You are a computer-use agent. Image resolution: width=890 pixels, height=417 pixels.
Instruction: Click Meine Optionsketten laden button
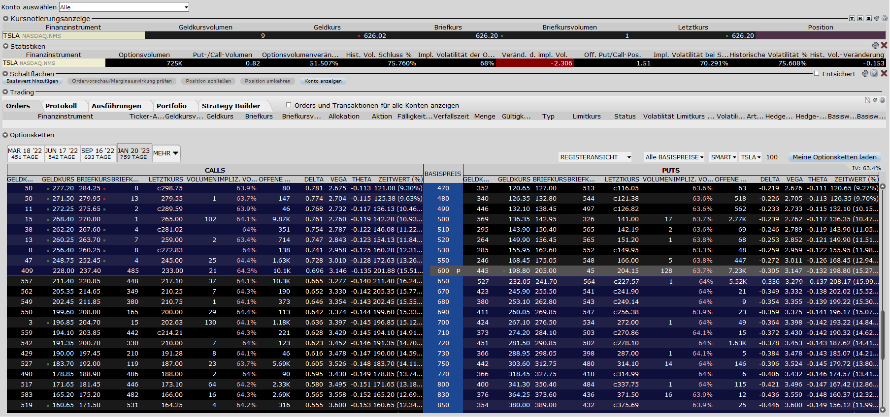tap(834, 157)
